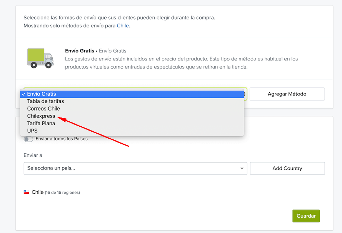Pick Correos Chile shipping method
The height and width of the screenshot is (233, 342).
(43, 109)
